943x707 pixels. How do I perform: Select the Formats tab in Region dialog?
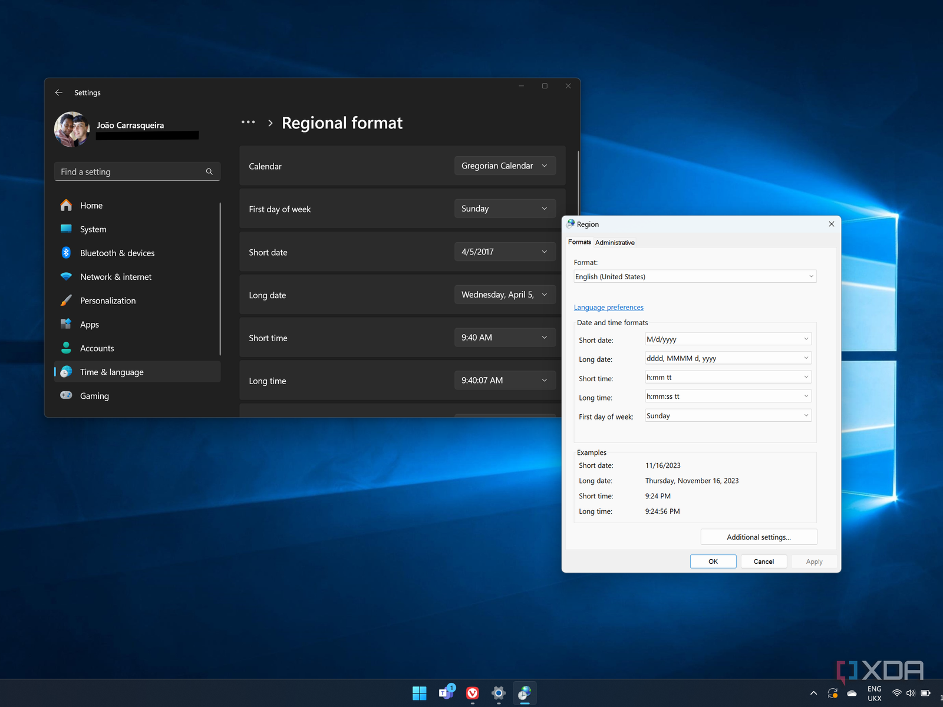click(x=579, y=242)
